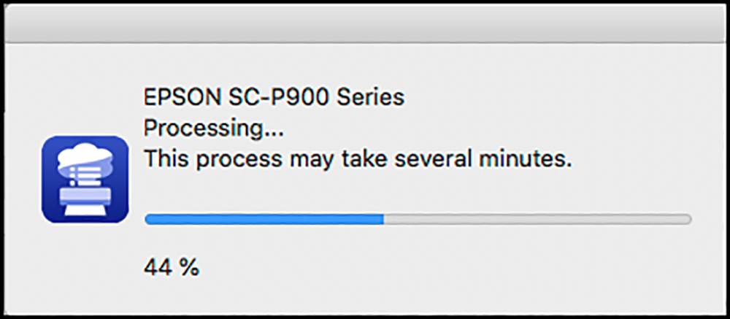
Task: Click the Processing... status text
Action: click(214, 129)
